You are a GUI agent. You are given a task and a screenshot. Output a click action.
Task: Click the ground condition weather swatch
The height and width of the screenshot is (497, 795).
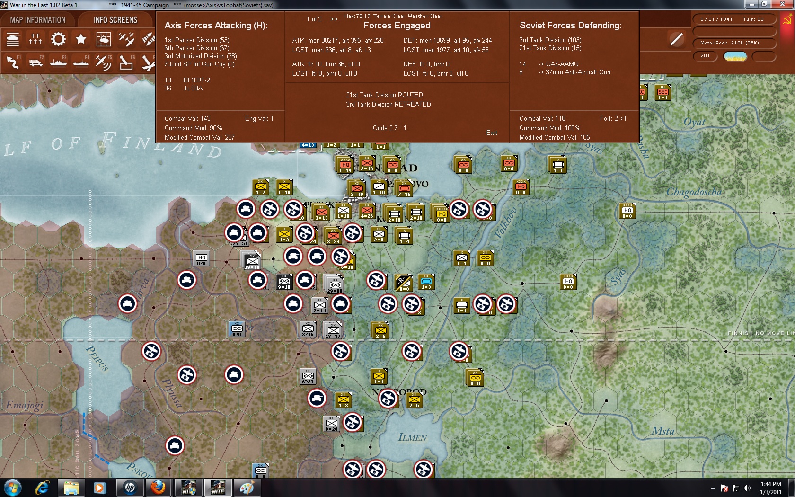click(735, 56)
